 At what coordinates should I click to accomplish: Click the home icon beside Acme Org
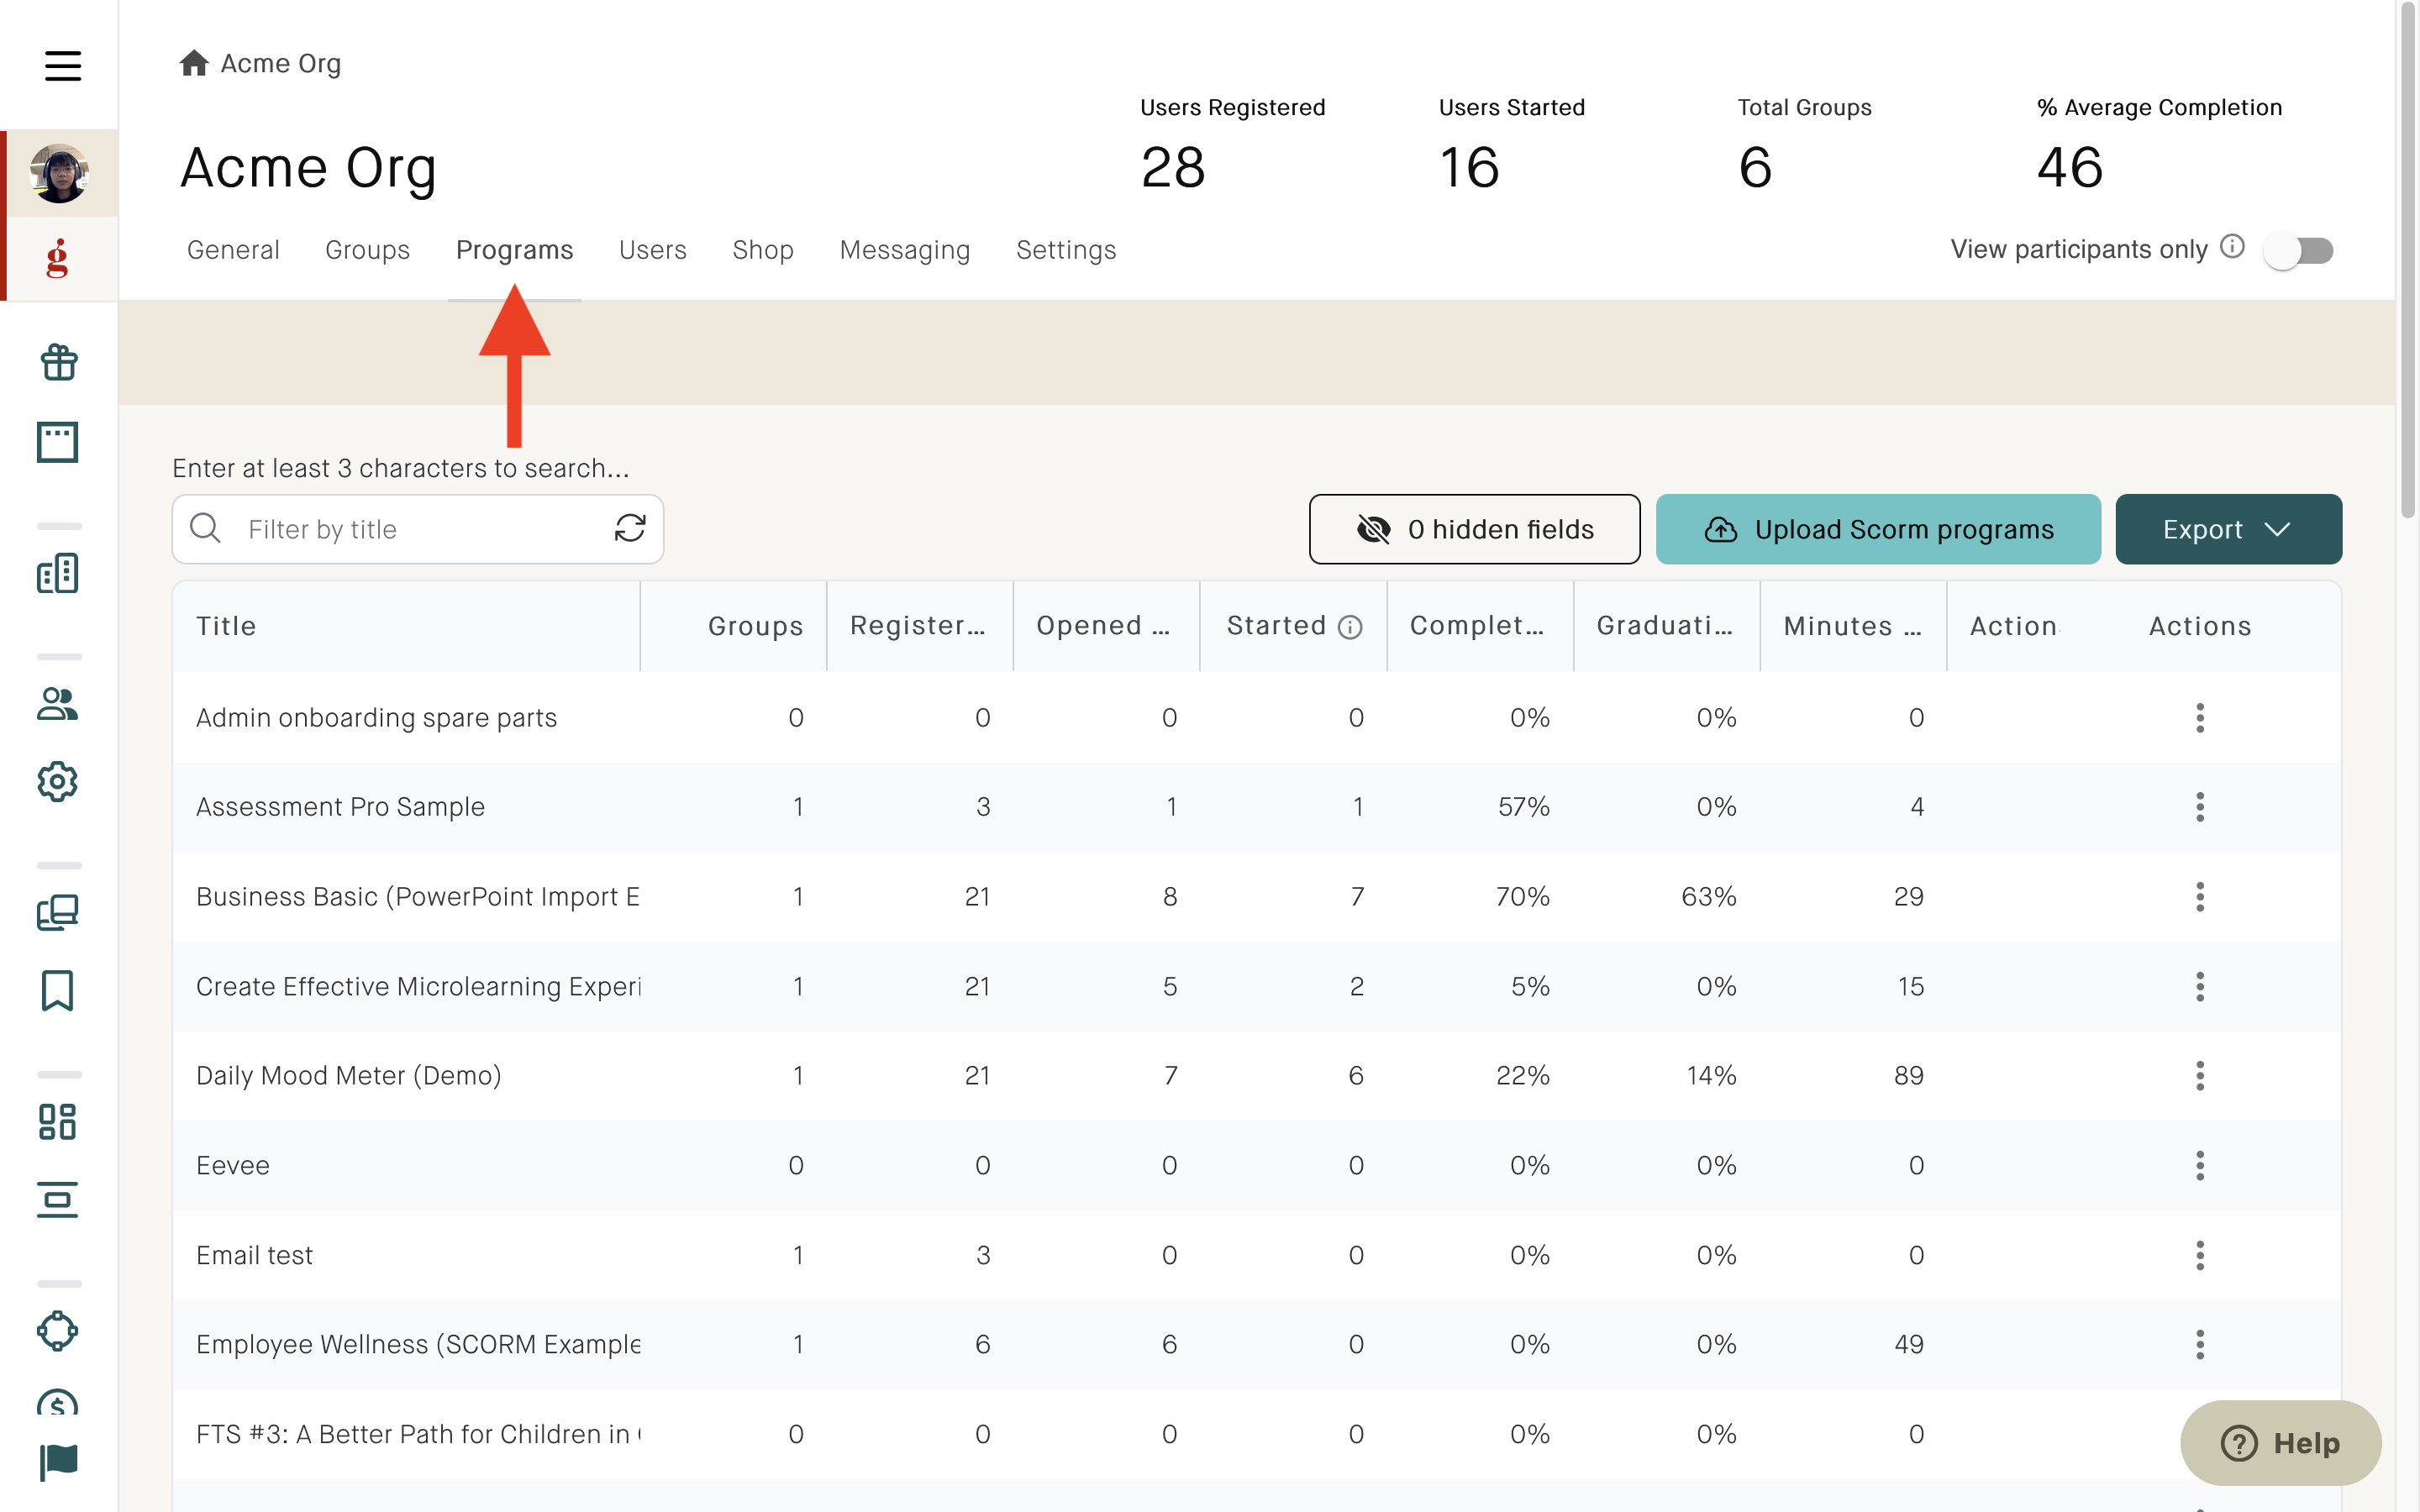[194, 63]
